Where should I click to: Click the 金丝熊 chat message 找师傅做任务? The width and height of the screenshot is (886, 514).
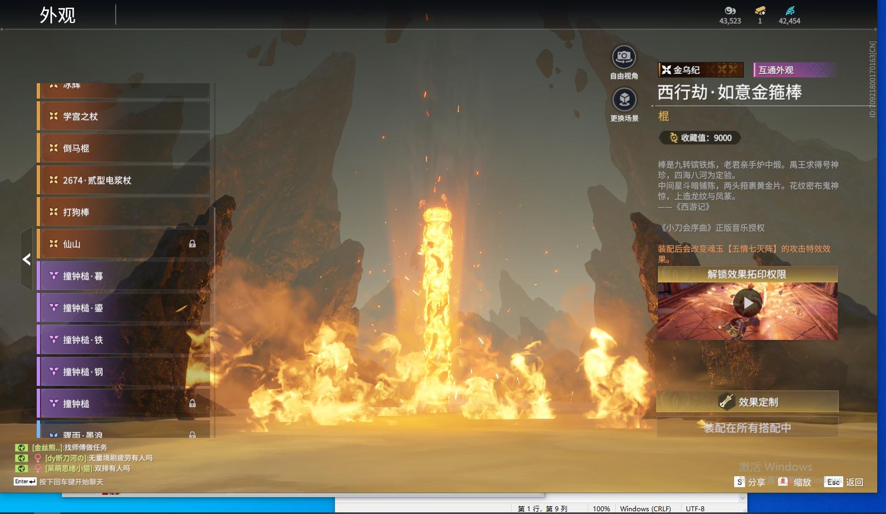click(86, 448)
